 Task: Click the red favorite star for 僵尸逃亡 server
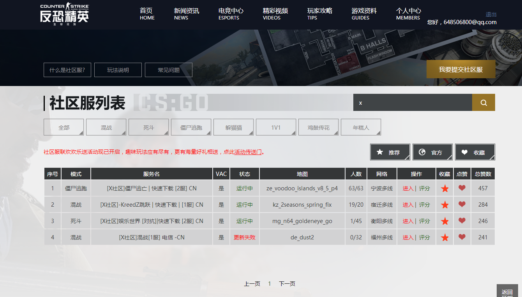(x=444, y=188)
